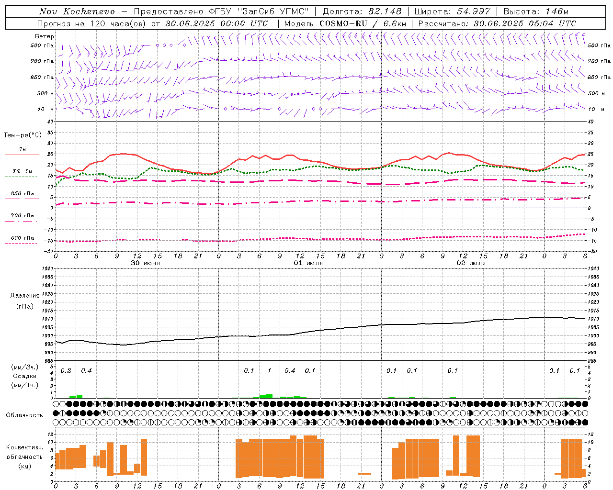
Task: Click the '(мм/3ч.)' precipitation unit label
Action: click(25, 367)
